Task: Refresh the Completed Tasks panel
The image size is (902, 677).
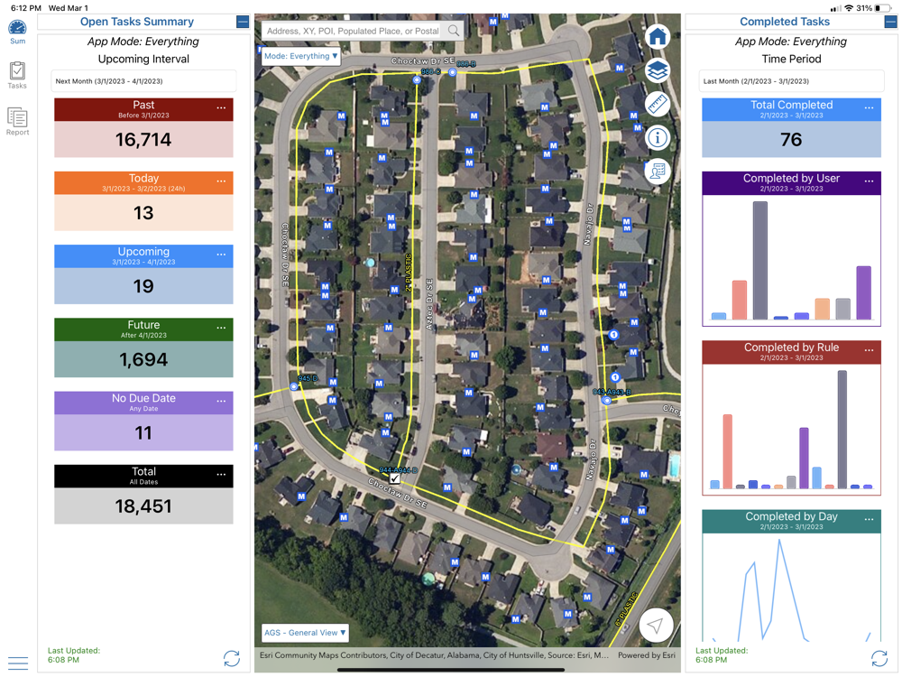Action: click(879, 658)
